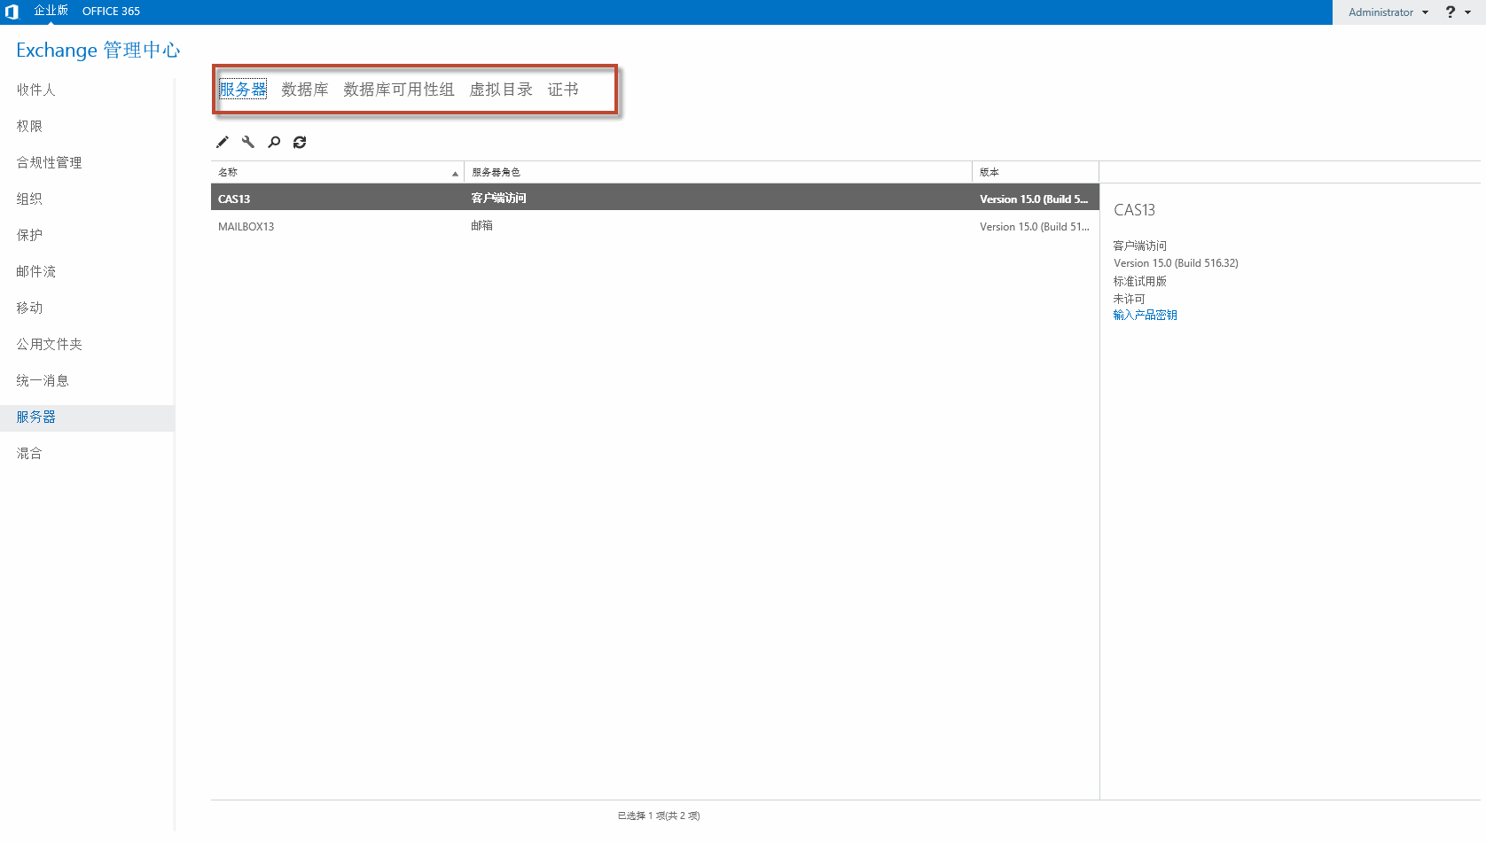The height and width of the screenshot is (843, 1486).
Task: Click the wrench configure icon
Action: (x=248, y=142)
